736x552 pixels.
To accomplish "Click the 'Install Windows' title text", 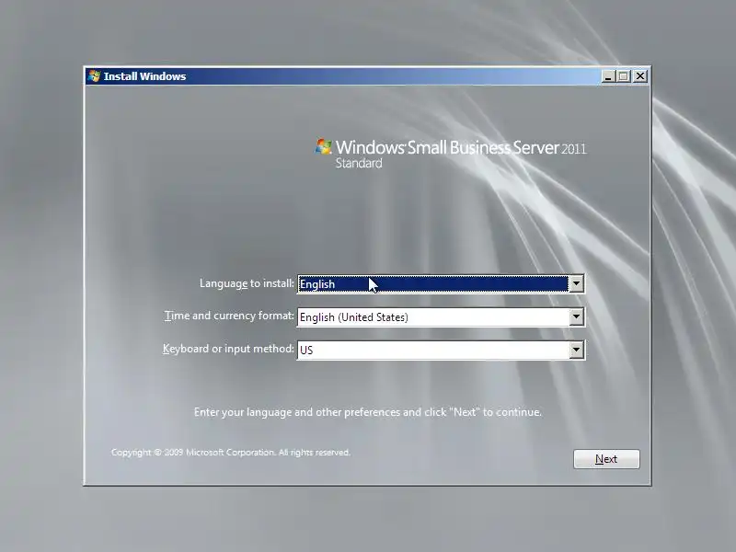I will coord(144,76).
